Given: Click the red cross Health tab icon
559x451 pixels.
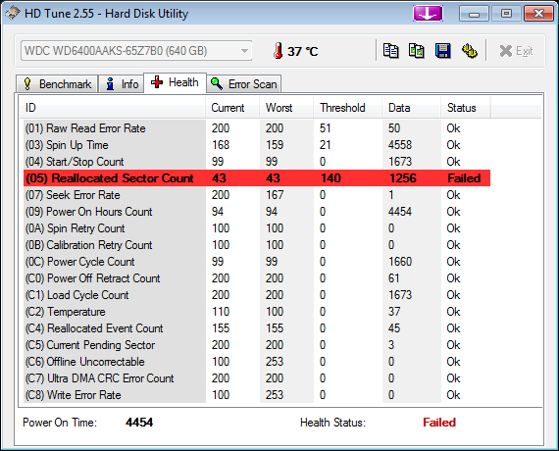Looking at the screenshot, I should point(157,82).
